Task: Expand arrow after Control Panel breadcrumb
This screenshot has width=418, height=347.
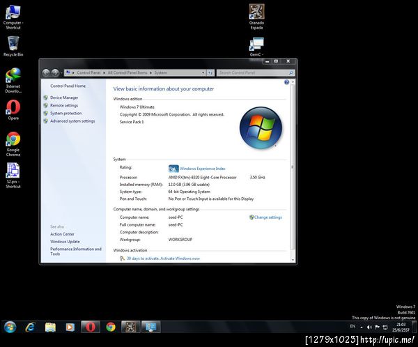Action: pos(104,72)
